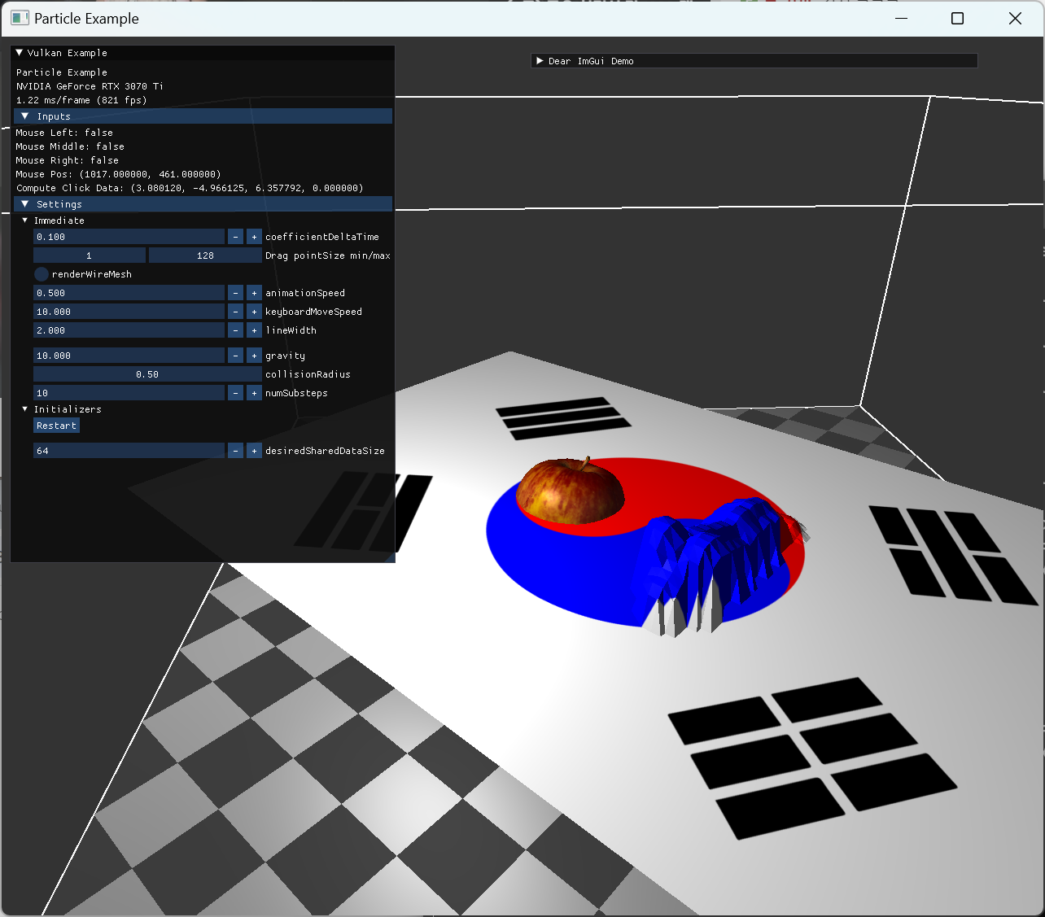
Task: Decrease animationSpeed with the minus button
Action: pos(235,293)
